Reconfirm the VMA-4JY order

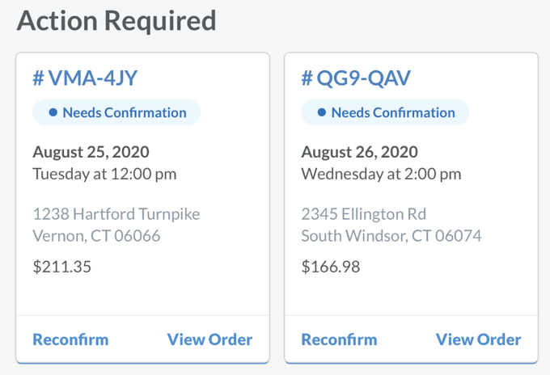(x=70, y=339)
